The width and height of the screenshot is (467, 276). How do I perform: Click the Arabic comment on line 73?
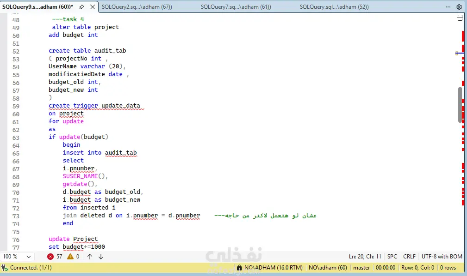click(x=265, y=216)
